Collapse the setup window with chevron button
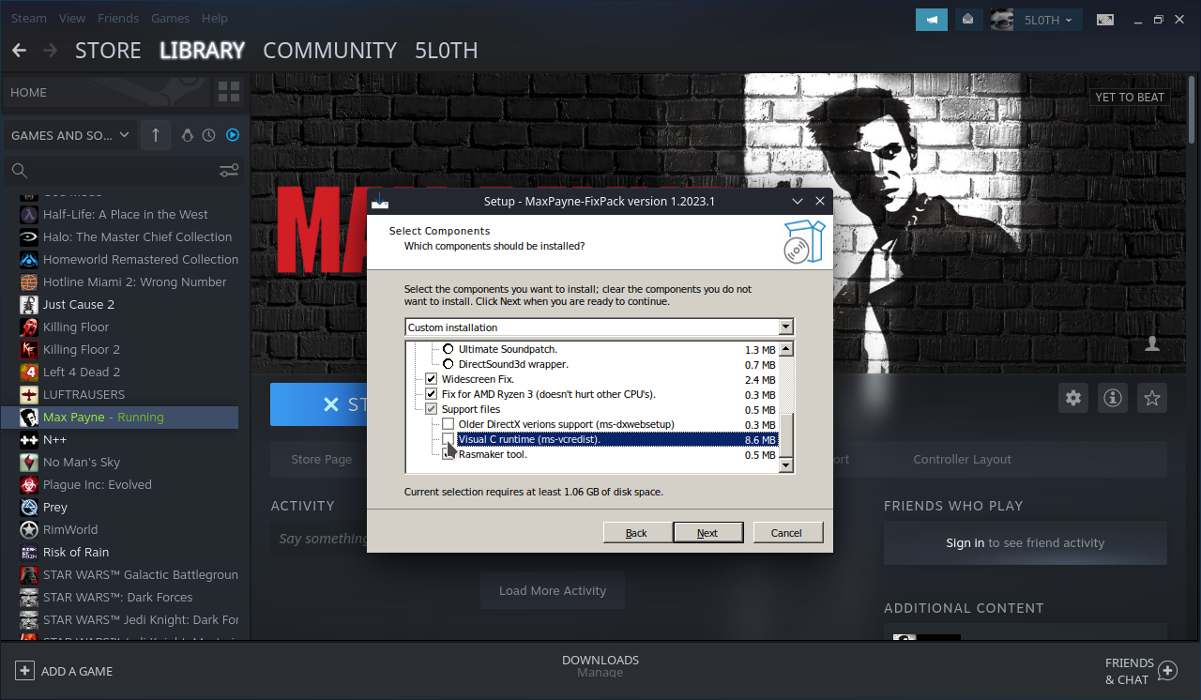The width and height of the screenshot is (1201, 700). (x=798, y=201)
